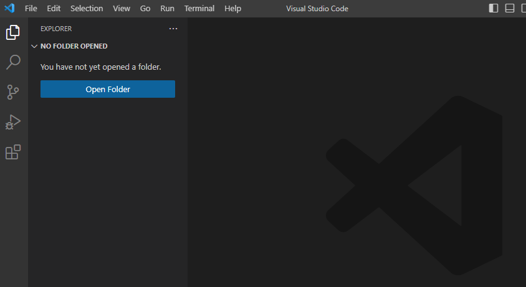Click the EXPLORER panel title
The height and width of the screenshot is (287, 526).
[x=56, y=29]
